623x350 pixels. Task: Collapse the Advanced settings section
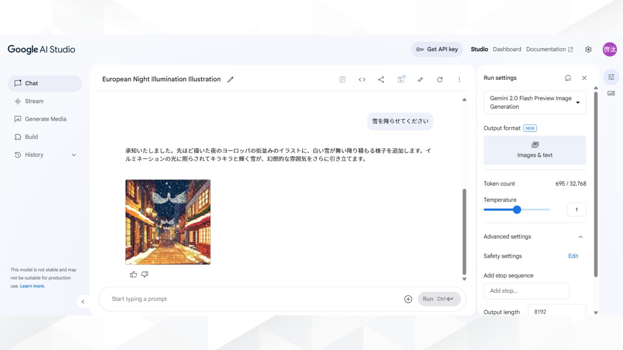click(581, 237)
